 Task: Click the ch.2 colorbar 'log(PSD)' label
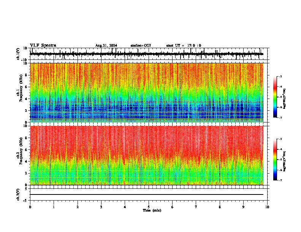[x=285, y=161]
